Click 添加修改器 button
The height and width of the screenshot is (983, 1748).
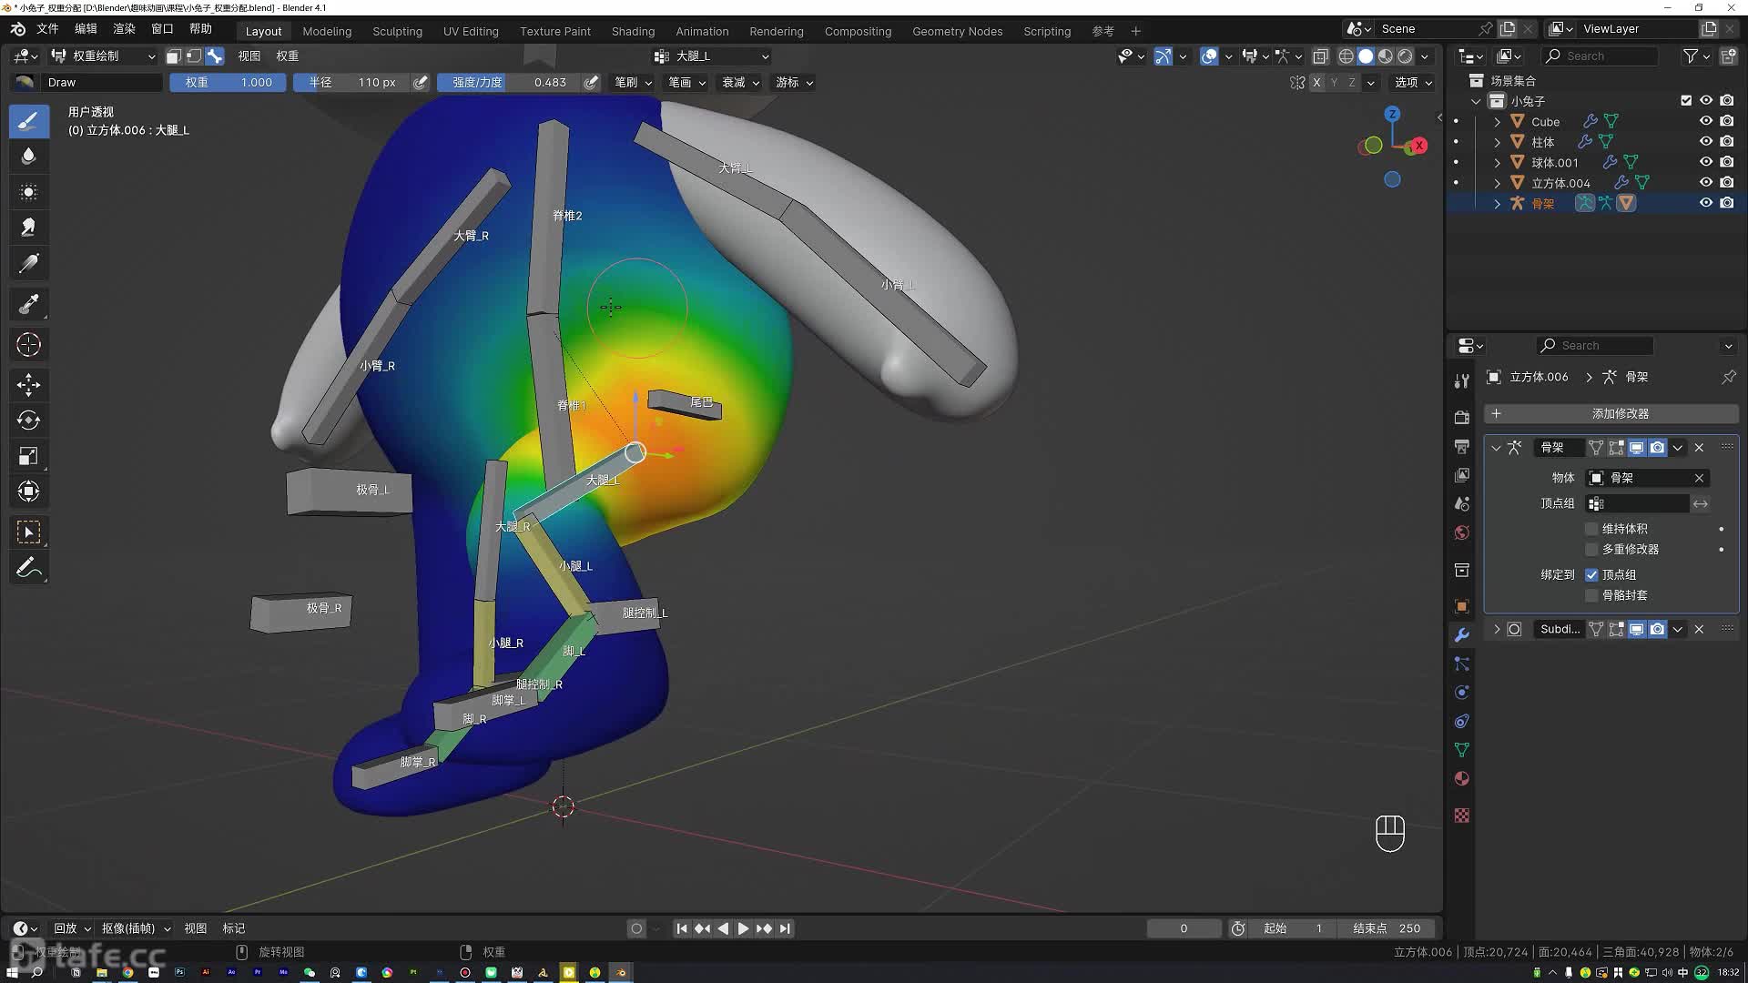point(1611,414)
